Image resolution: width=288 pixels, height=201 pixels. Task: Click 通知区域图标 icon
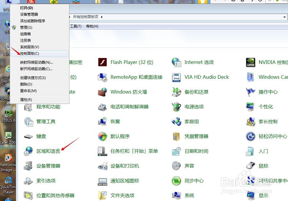(102, 181)
